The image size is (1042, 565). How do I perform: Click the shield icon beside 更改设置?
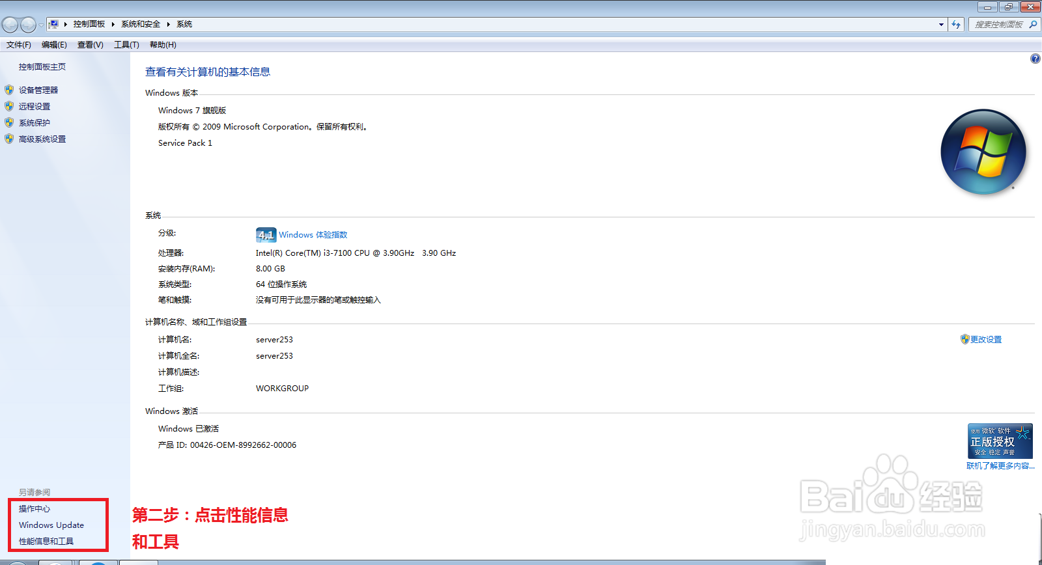click(x=965, y=339)
